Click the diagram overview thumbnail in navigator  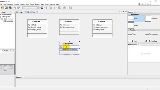click(7, 69)
